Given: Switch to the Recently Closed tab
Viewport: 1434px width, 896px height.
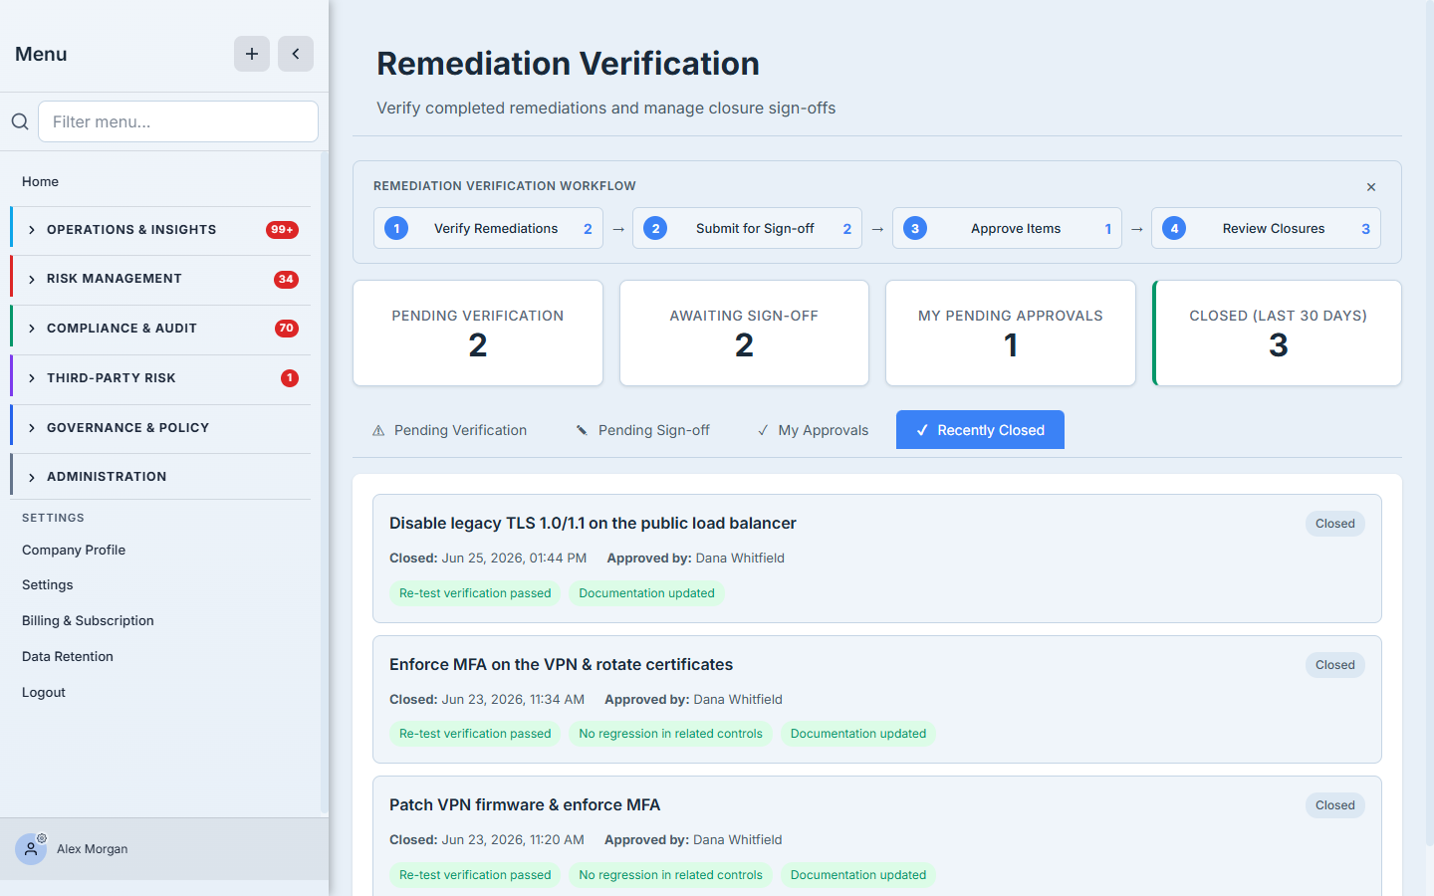Looking at the screenshot, I should click(980, 430).
